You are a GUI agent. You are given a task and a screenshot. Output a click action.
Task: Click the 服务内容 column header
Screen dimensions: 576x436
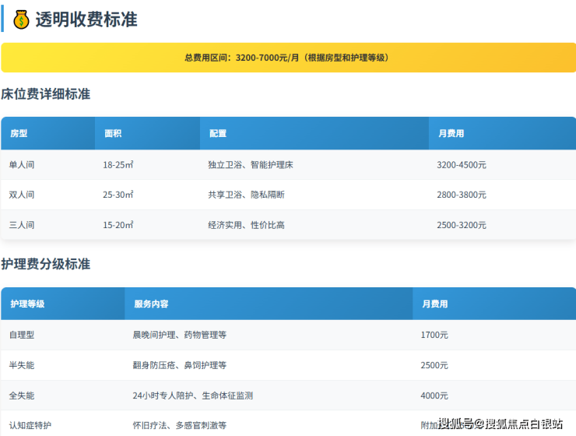151,304
